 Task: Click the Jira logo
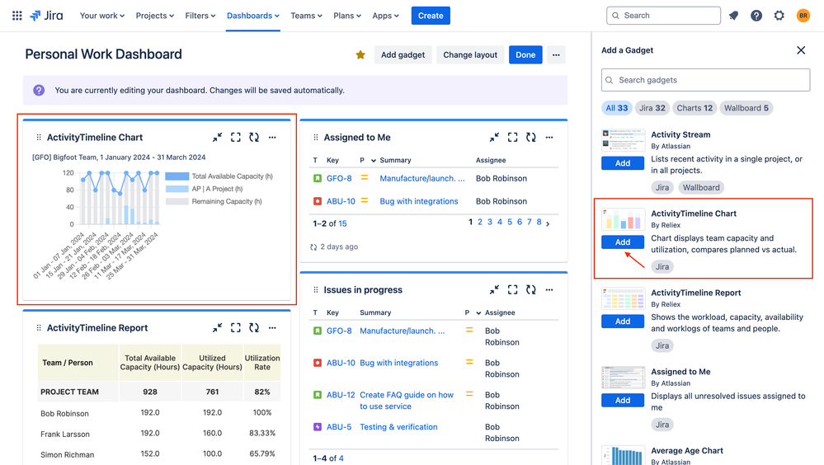coord(46,16)
